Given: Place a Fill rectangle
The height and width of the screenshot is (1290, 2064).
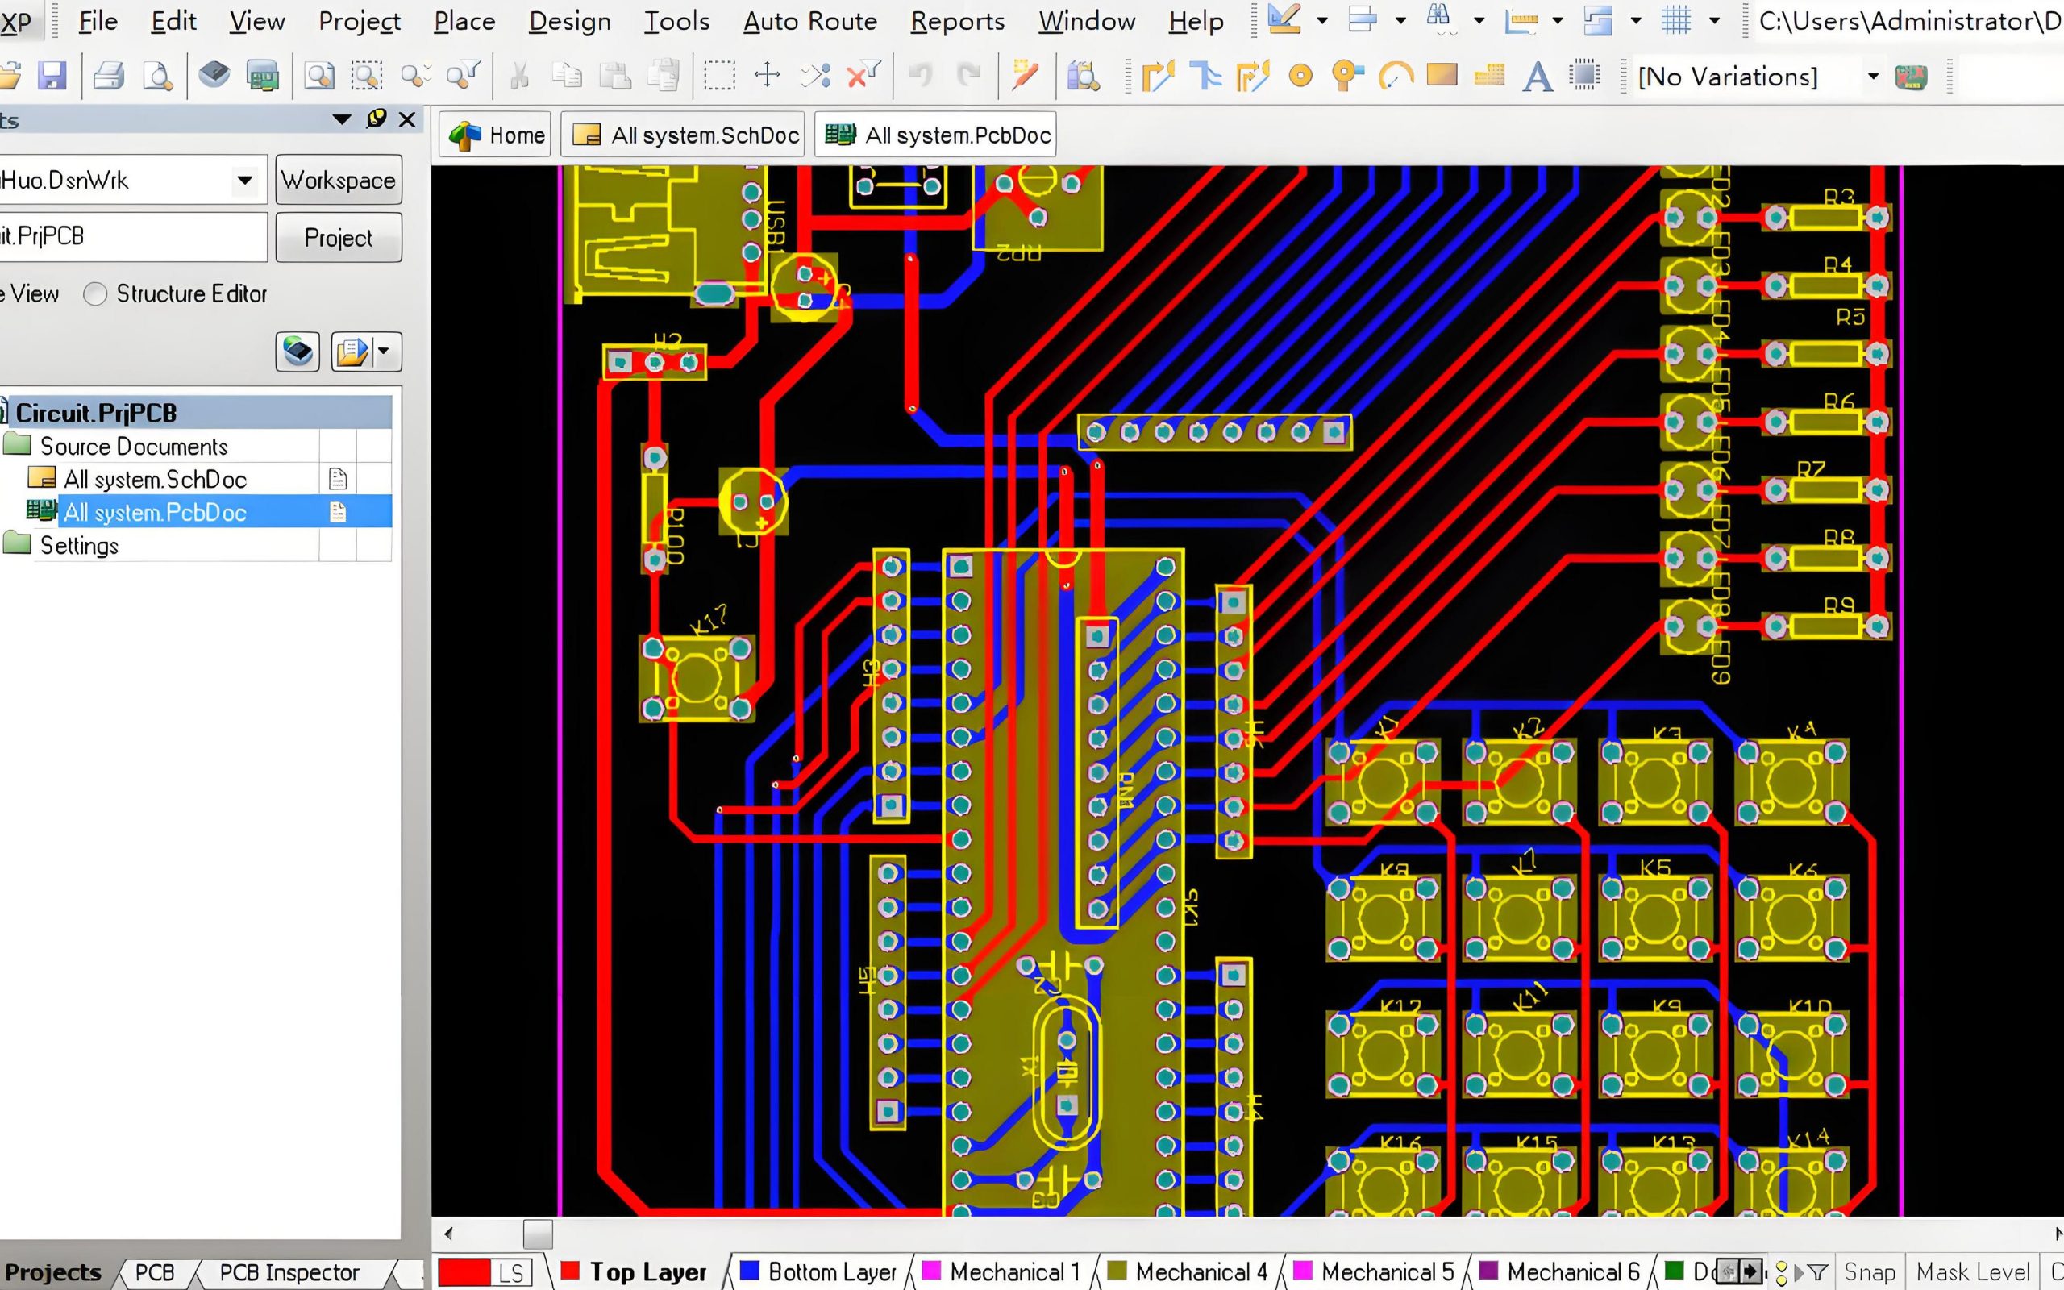Looking at the screenshot, I should pos(1442,76).
